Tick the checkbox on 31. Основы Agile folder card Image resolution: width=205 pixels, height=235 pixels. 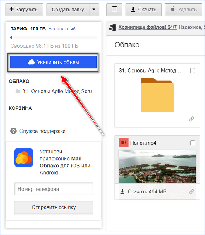click(192, 71)
